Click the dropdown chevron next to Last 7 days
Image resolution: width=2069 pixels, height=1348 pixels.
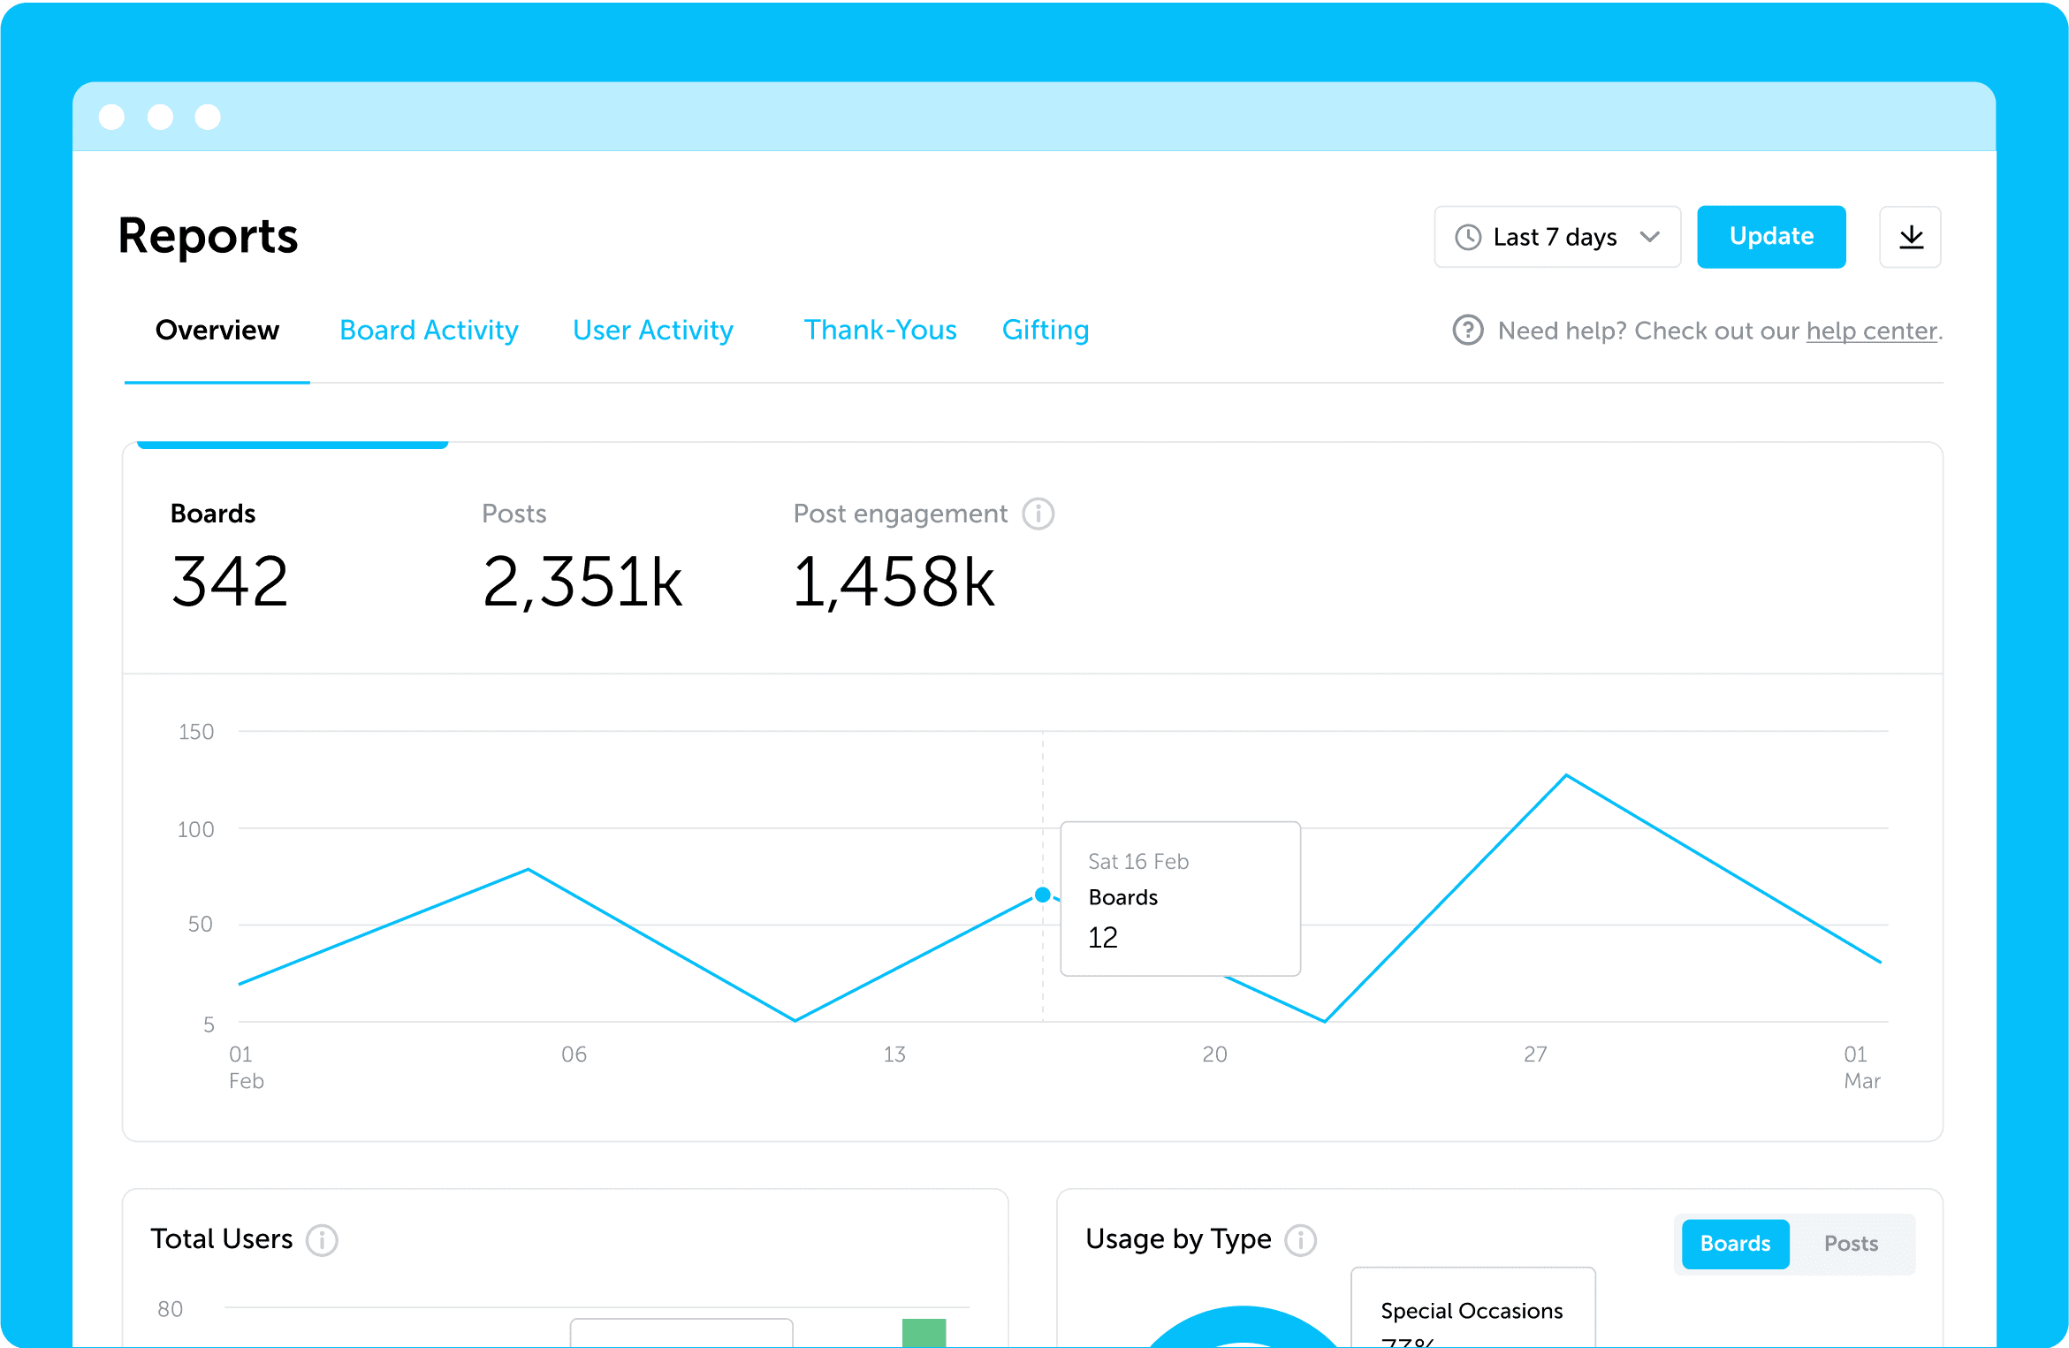tap(1649, 237)
